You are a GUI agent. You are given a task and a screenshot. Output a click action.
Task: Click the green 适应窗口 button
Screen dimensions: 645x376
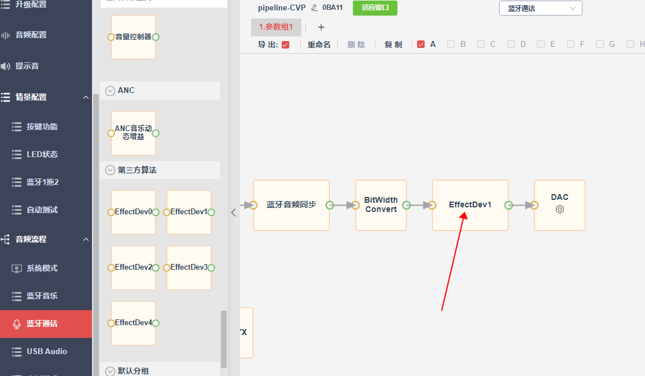click(x=375, y=8)
